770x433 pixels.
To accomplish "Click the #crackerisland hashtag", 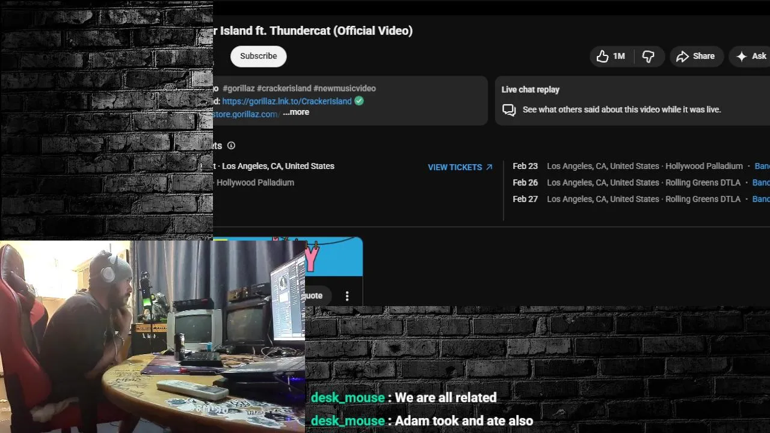I will pyautogui.click(x=284, y=88).
